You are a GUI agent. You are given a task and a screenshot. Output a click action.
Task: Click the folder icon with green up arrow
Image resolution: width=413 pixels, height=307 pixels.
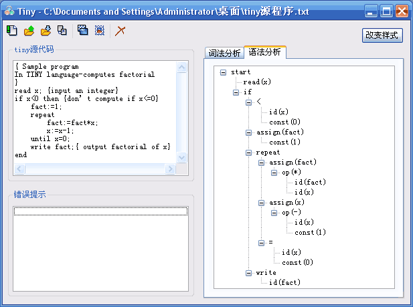(x=29, y=30)
